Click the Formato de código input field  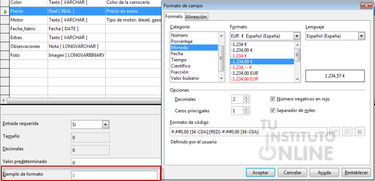point(249,132)
